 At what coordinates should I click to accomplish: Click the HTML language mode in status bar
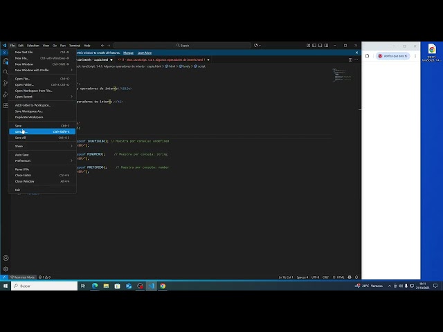click(x=338, y=277)
